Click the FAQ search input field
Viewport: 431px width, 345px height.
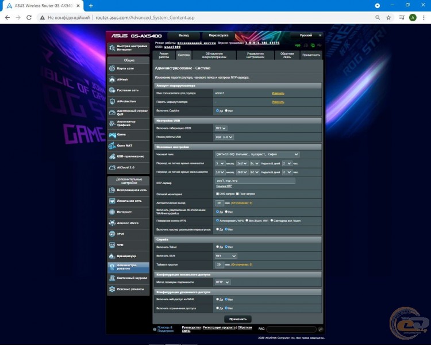point(291,329)
